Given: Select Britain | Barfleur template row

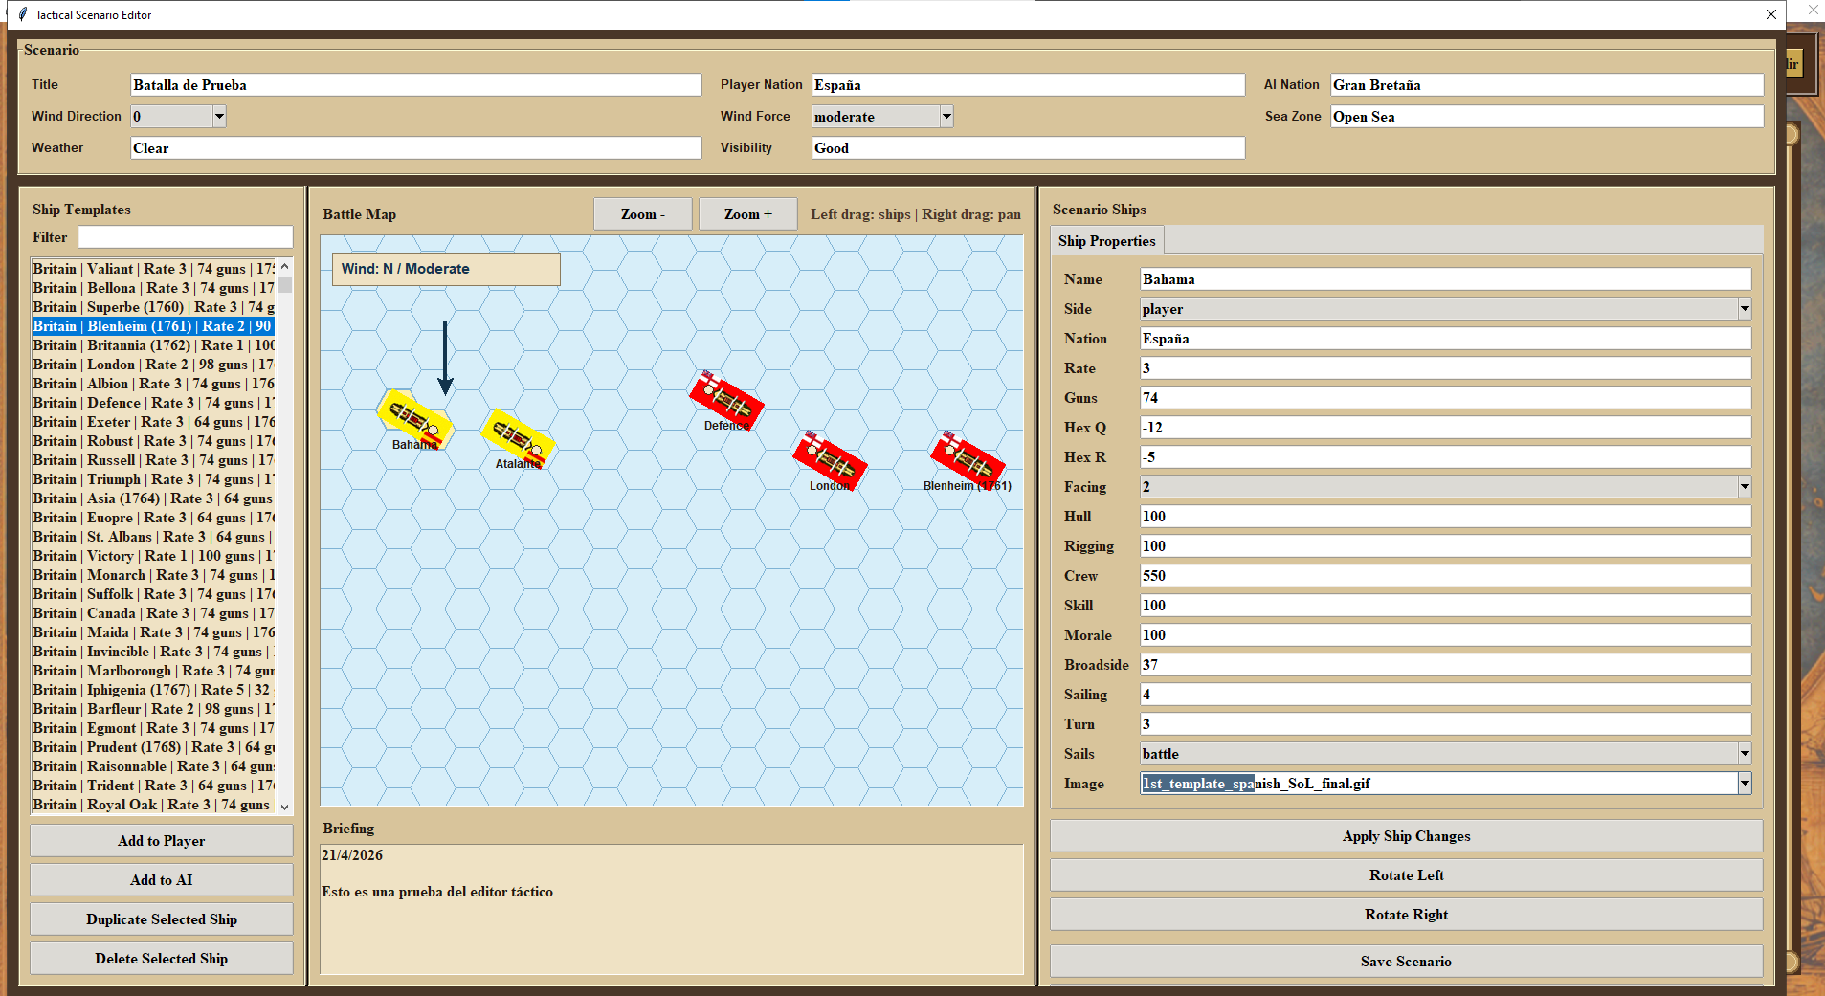Looking at the screenshot, I should [x=153, y=709].
